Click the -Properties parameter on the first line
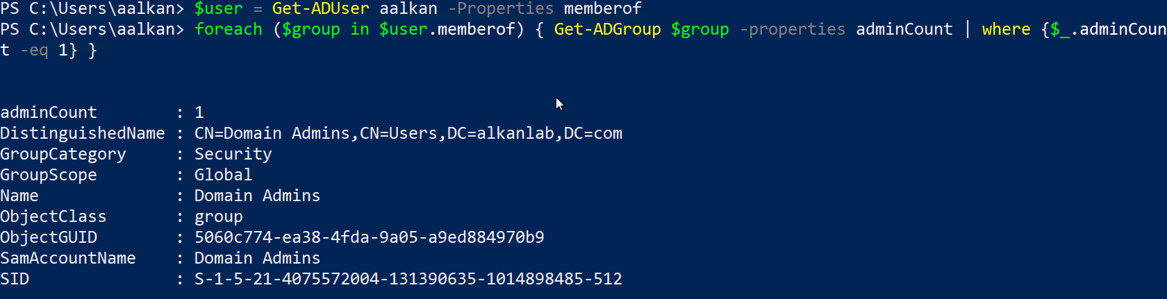1167x299 pixels. (x=501, y=8)
